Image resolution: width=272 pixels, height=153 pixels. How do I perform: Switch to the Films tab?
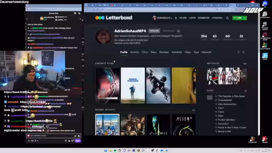click(x=144, y=52)
